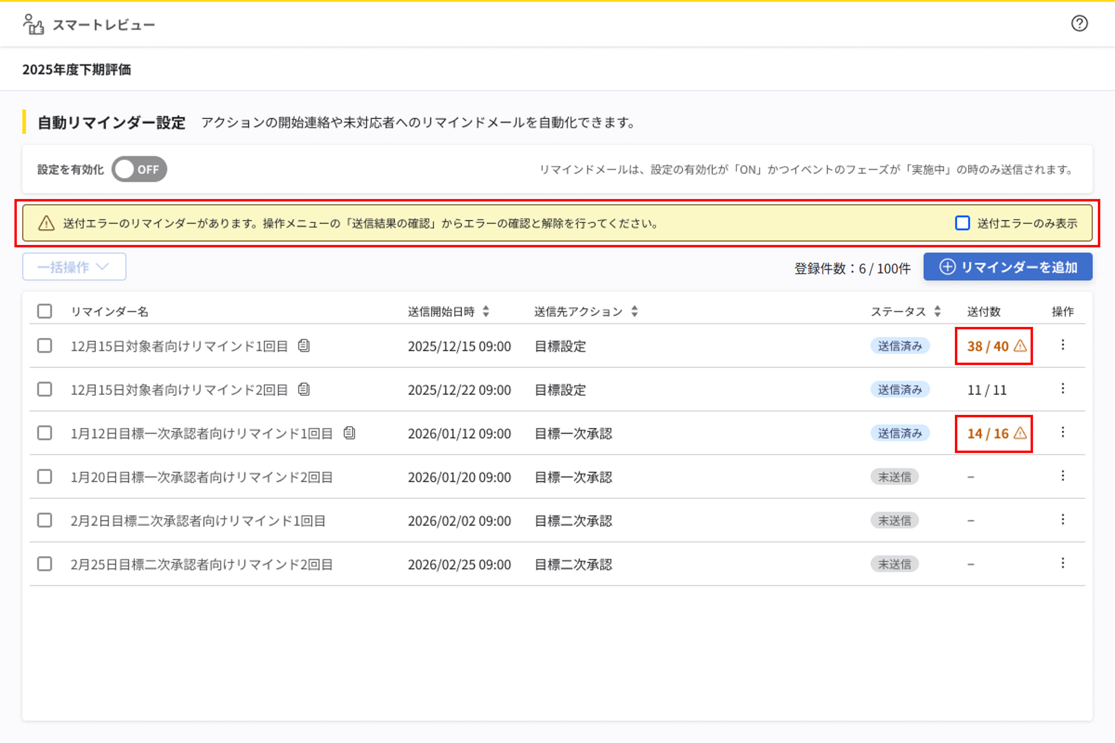
Task: Open the help question mark icon
Action: 1079,23
